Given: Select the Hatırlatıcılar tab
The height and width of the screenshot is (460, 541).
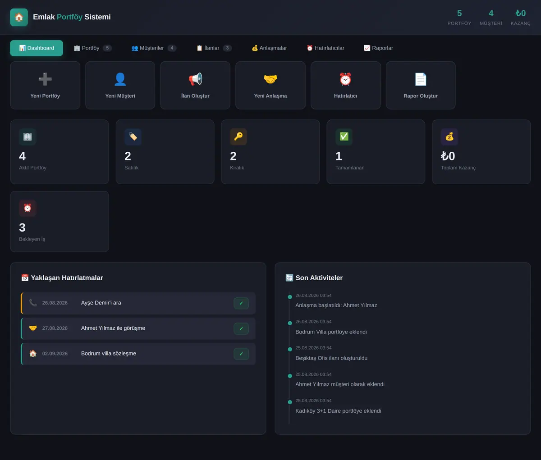Looking at the screenshot, I should point(326,48).
